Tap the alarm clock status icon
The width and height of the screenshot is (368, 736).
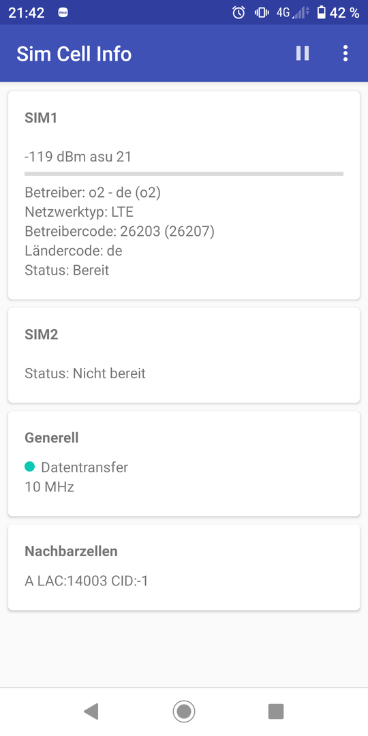tap(239, 13)
